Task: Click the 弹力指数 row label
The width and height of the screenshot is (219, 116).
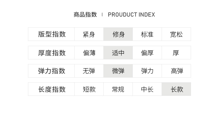Action: point(52,71)
